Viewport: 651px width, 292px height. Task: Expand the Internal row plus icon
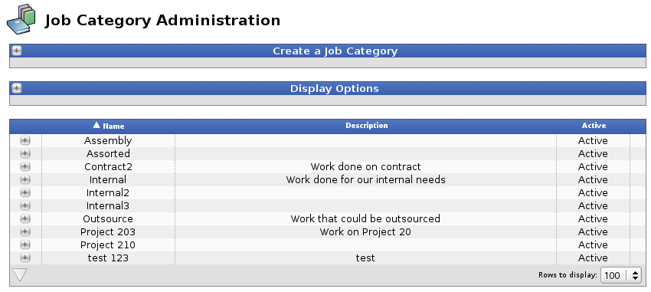pyautogui.click(x=25, y=179)
